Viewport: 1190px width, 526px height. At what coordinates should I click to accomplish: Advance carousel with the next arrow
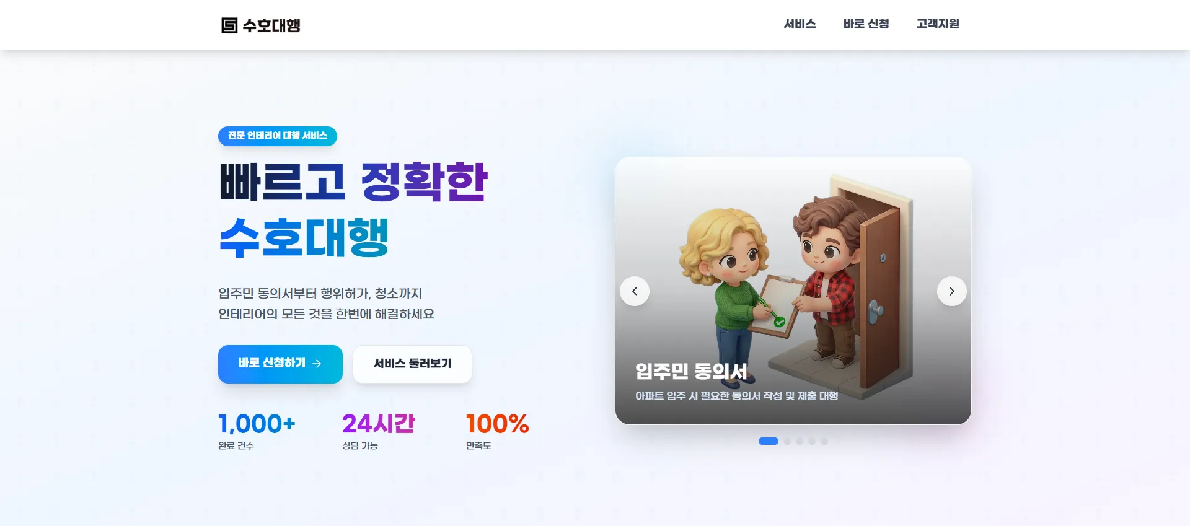pyautogui.click(x=952, y=291)
